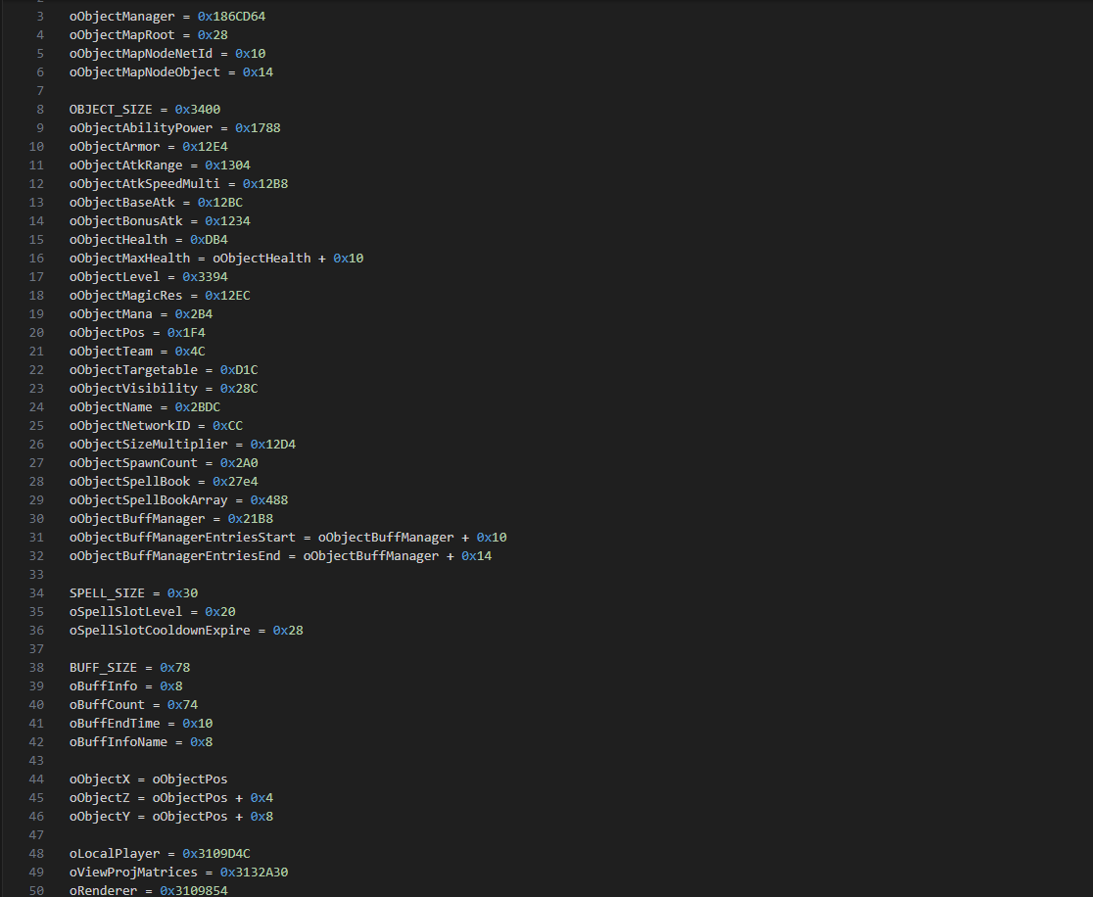Click the value 0x78
This screenshot has height=897, width=1093.
[175, 668]
